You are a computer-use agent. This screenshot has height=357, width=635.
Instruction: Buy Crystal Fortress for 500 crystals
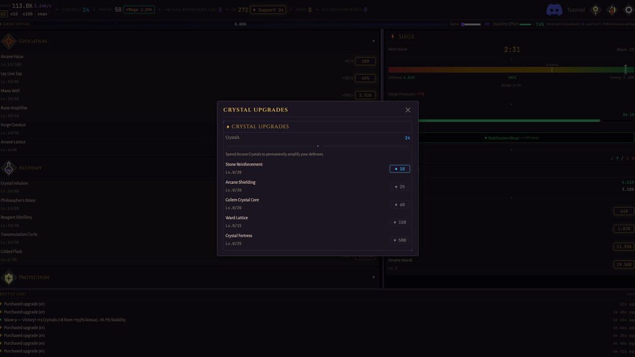(x=400, y=240)
